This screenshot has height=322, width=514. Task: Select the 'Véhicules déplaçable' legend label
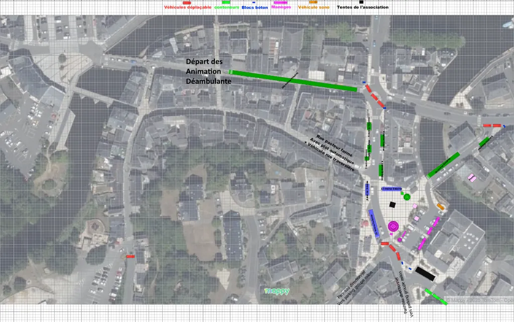pyautogui.click(x=188, y=7)
